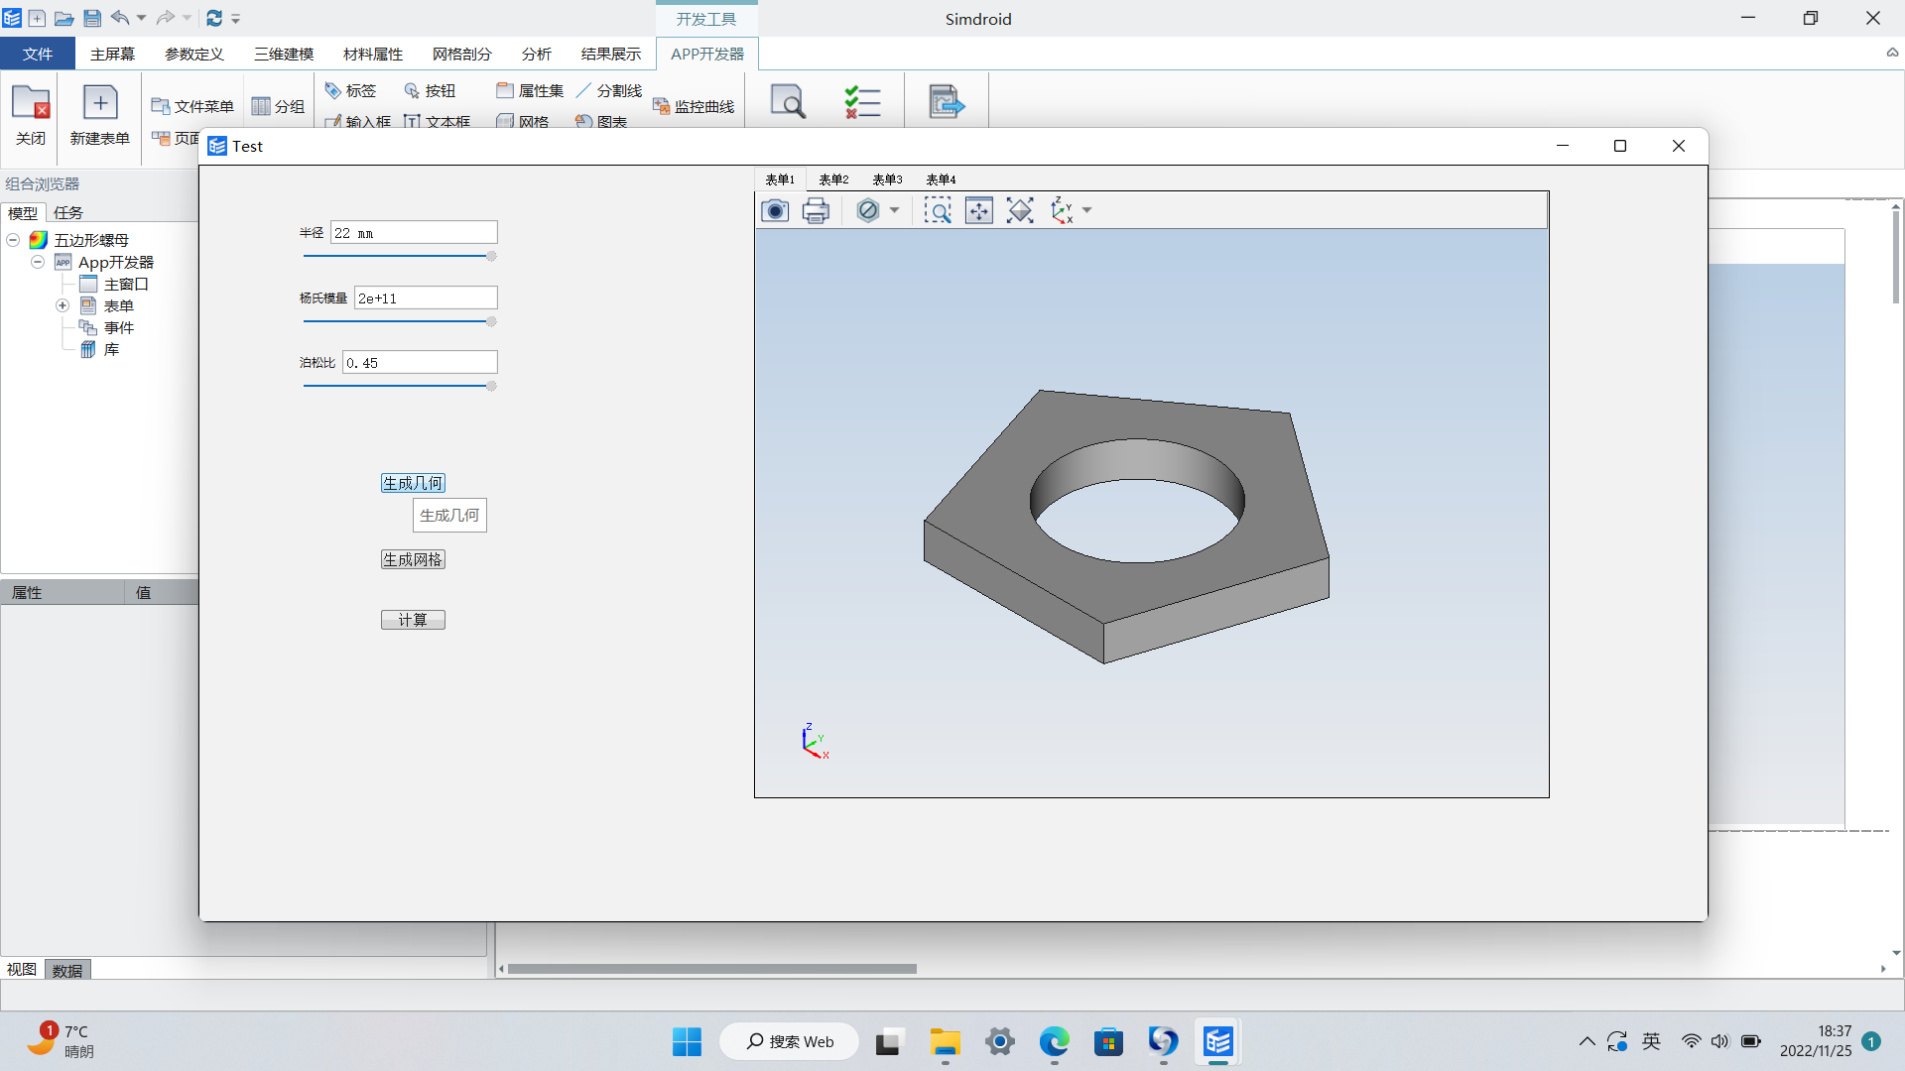Viewport: 1905px width, 1071px height.
Task: Insert a 分割线 (divider) control
Action: coord(609,90)
